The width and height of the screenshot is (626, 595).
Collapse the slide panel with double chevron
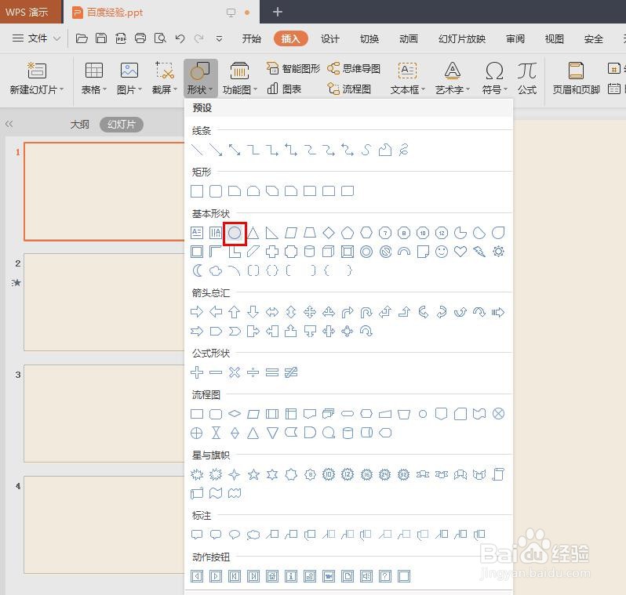coord(9,124)
